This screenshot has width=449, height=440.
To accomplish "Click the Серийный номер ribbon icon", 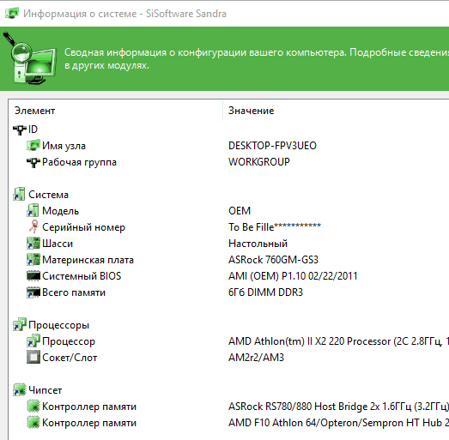I will pyautogui.click(x=33, y=226).
